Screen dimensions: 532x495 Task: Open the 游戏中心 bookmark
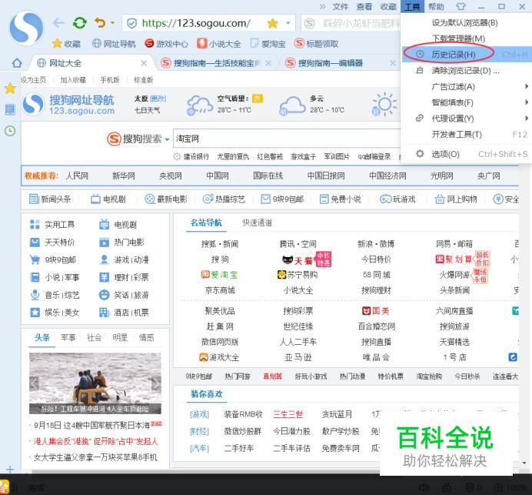[166, 44]
